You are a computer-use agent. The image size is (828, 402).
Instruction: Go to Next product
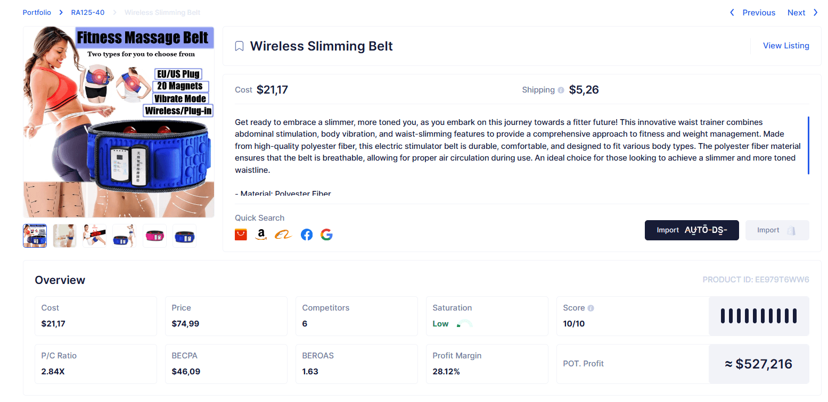[802, 13]
